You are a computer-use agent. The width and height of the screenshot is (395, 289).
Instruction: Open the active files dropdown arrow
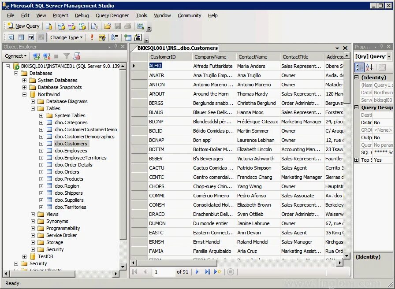tap(337, 48)
